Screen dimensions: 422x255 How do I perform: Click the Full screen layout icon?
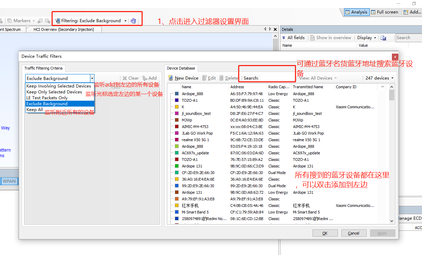(x=373, y=12)
